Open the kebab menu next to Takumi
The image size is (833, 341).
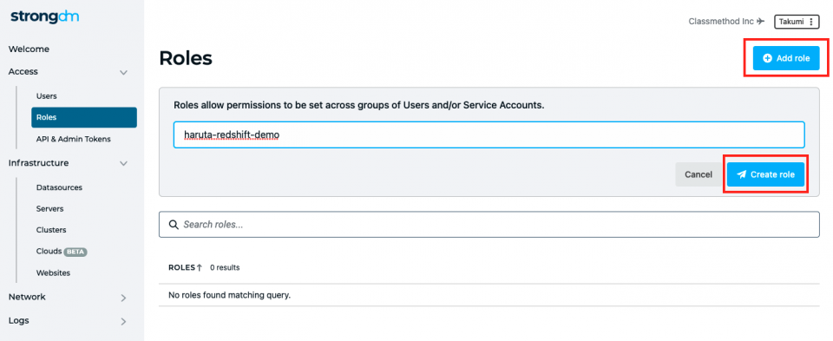coord(810,22)
